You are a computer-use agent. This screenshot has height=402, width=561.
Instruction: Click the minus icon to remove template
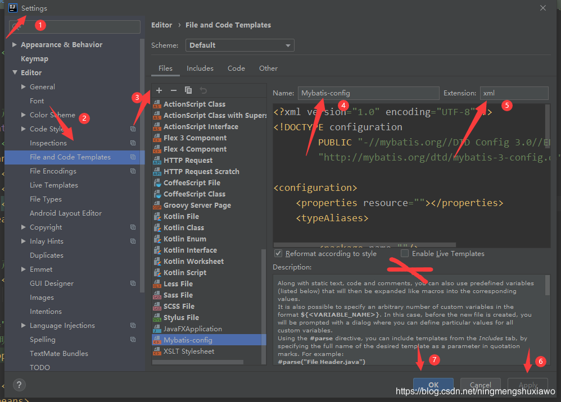(x=174, y=90)
